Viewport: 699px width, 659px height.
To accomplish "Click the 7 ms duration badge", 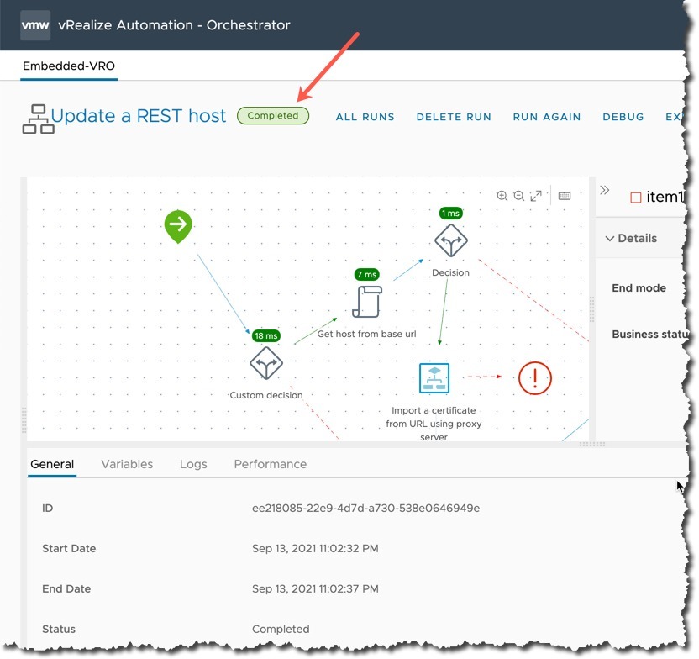I will pos(367,274).
